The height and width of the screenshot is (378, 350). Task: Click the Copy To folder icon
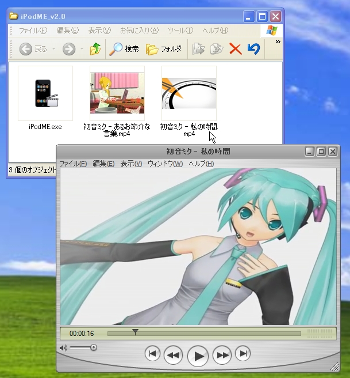(x=217, y=49)
